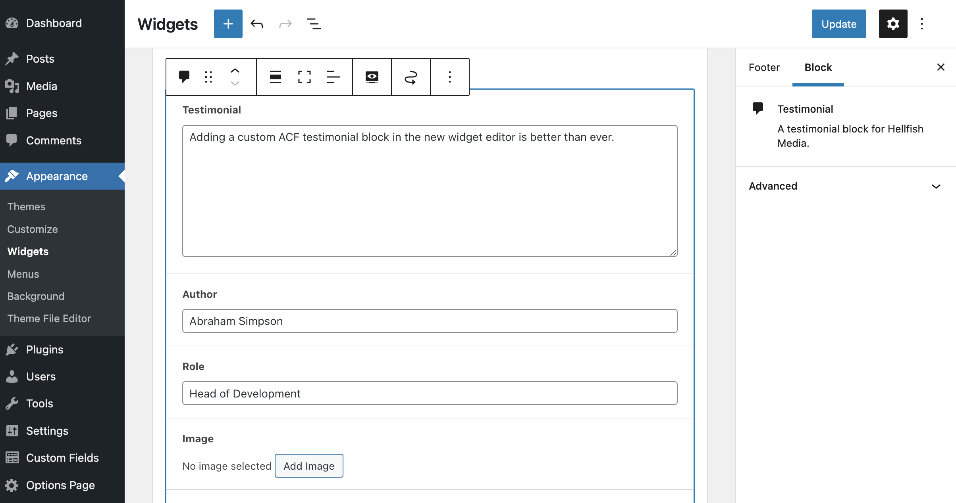Open the settings gear icon

point(893,24)
